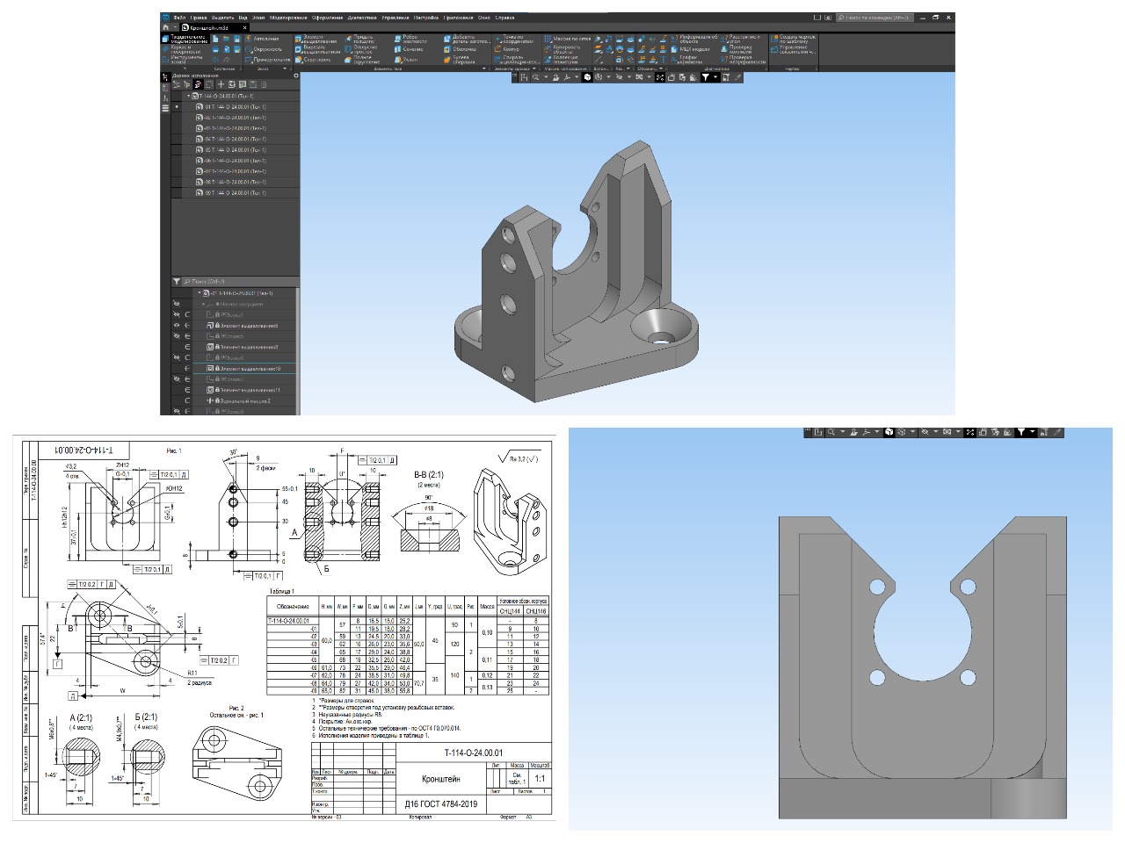
Task: Open the Булева операция tool
Action: (x=461, y=60)
